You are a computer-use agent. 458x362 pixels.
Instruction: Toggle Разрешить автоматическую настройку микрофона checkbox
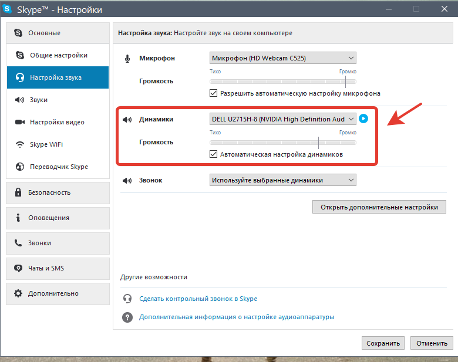[213, 93]
